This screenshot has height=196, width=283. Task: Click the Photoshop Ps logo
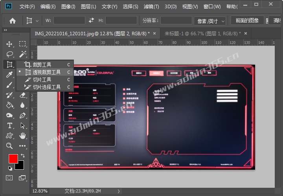point(9,6)
